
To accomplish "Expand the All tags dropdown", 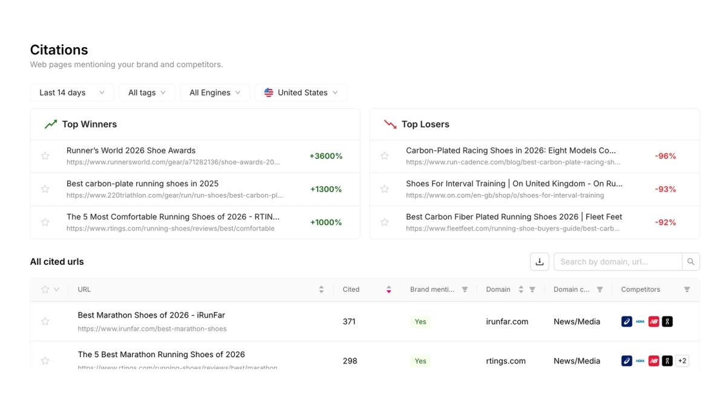I will coord(147,92).
